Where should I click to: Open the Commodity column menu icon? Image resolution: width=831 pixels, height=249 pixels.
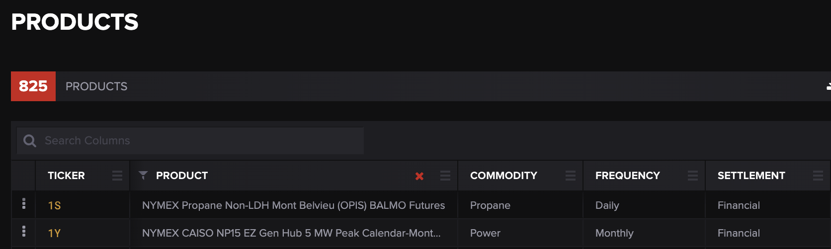[571, 176]
